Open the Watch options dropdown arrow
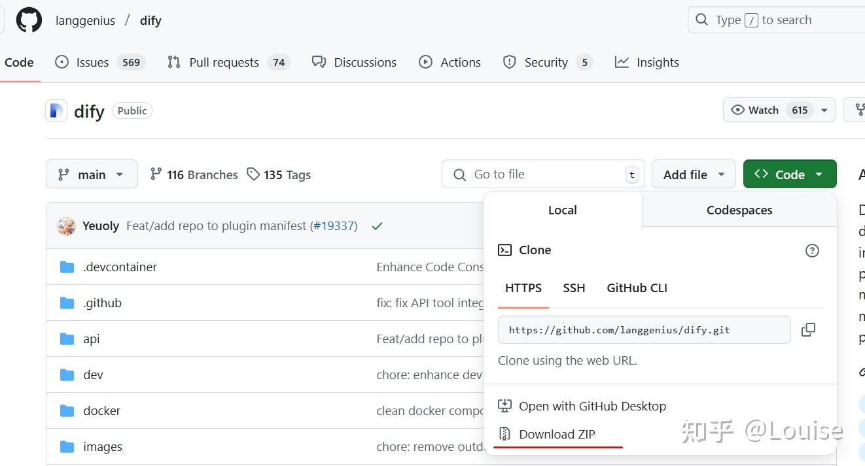Viewport: 865px width, 466px height. (x=824, y=110)
